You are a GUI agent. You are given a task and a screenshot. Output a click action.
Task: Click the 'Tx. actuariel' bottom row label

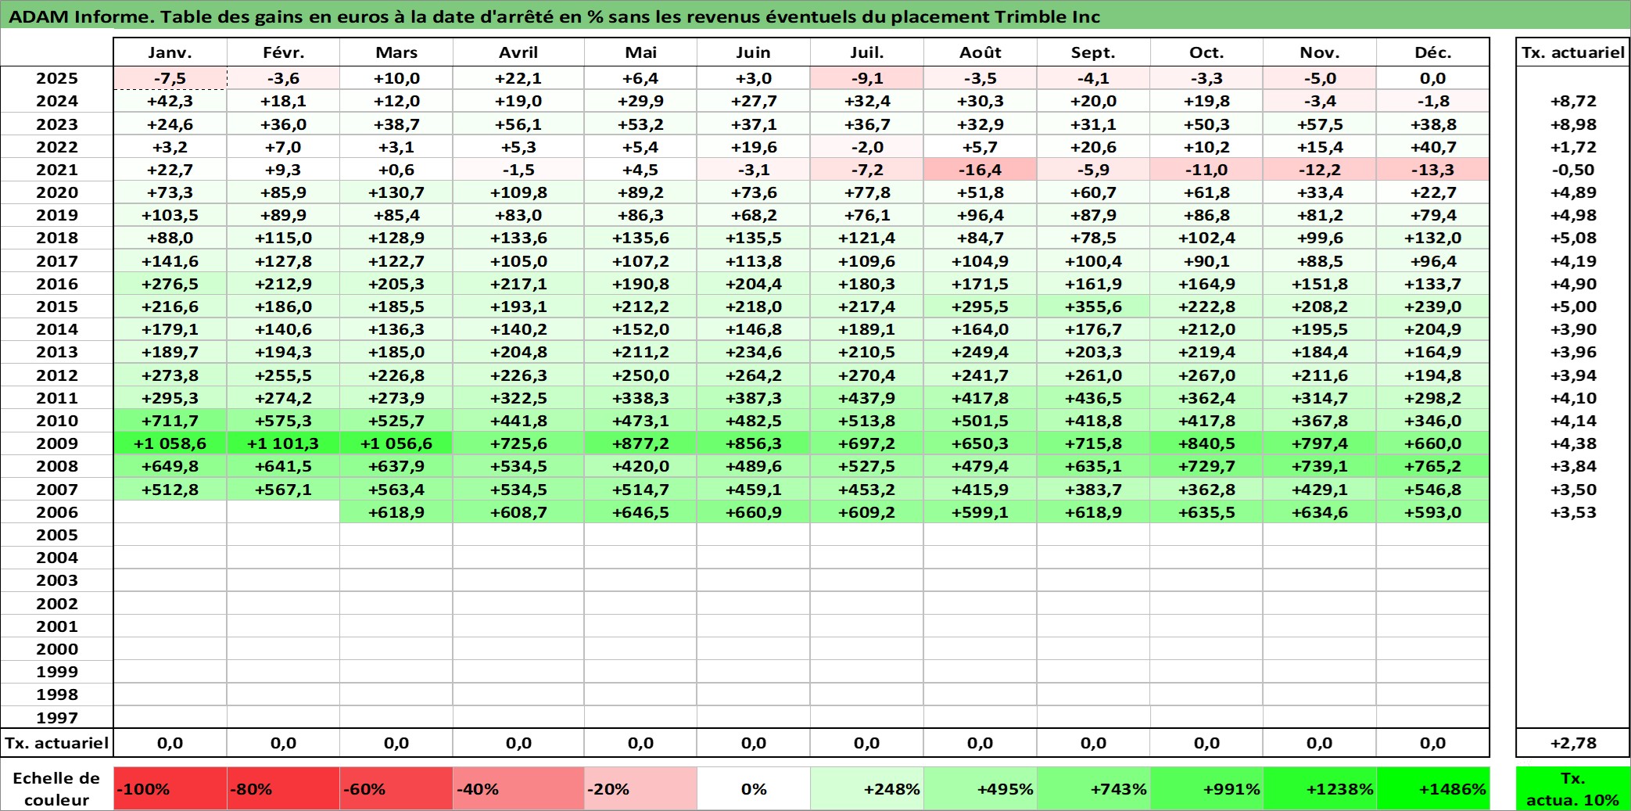(x=57, y=743)
